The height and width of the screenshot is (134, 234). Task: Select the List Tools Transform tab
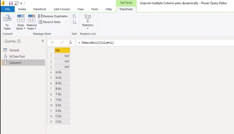tap(126, 9)
